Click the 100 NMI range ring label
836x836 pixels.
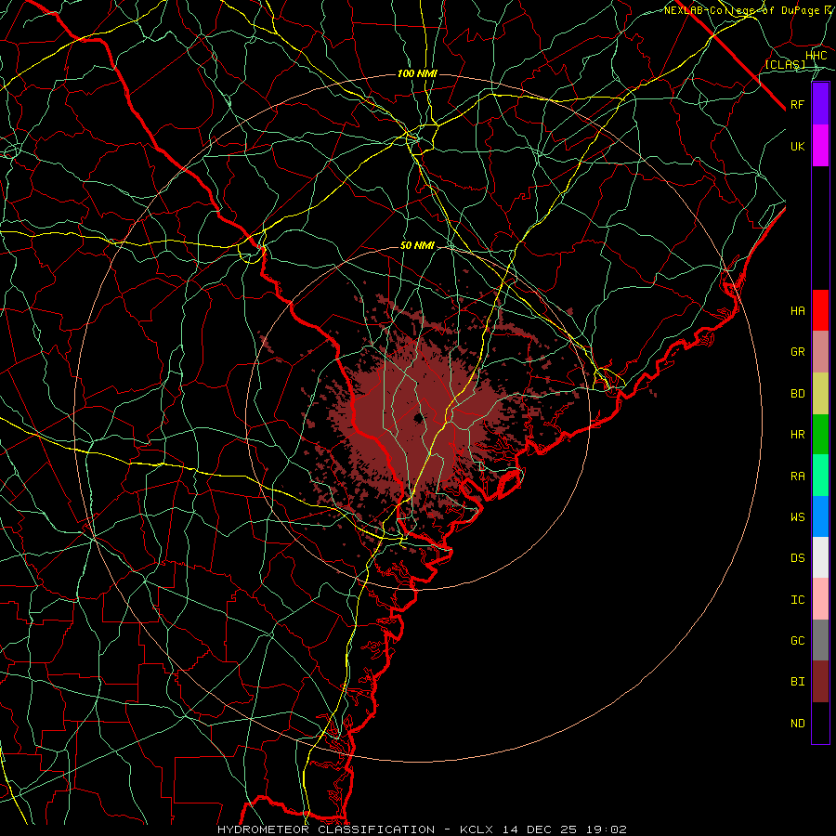[417, 73]
